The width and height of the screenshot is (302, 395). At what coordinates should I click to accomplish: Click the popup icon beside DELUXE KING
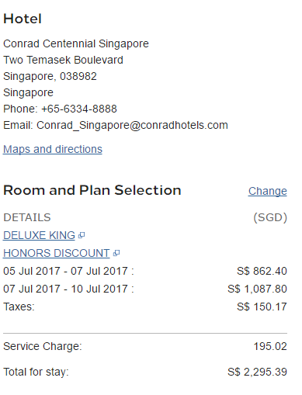point(82,235)
